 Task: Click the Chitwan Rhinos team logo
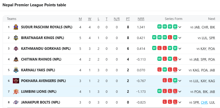pos(16,59)
